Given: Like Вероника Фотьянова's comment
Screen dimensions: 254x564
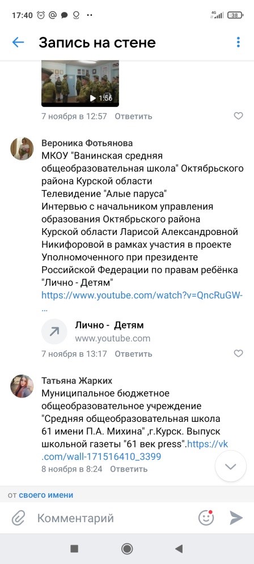Looking at the screenshot, I should (238, 353).
